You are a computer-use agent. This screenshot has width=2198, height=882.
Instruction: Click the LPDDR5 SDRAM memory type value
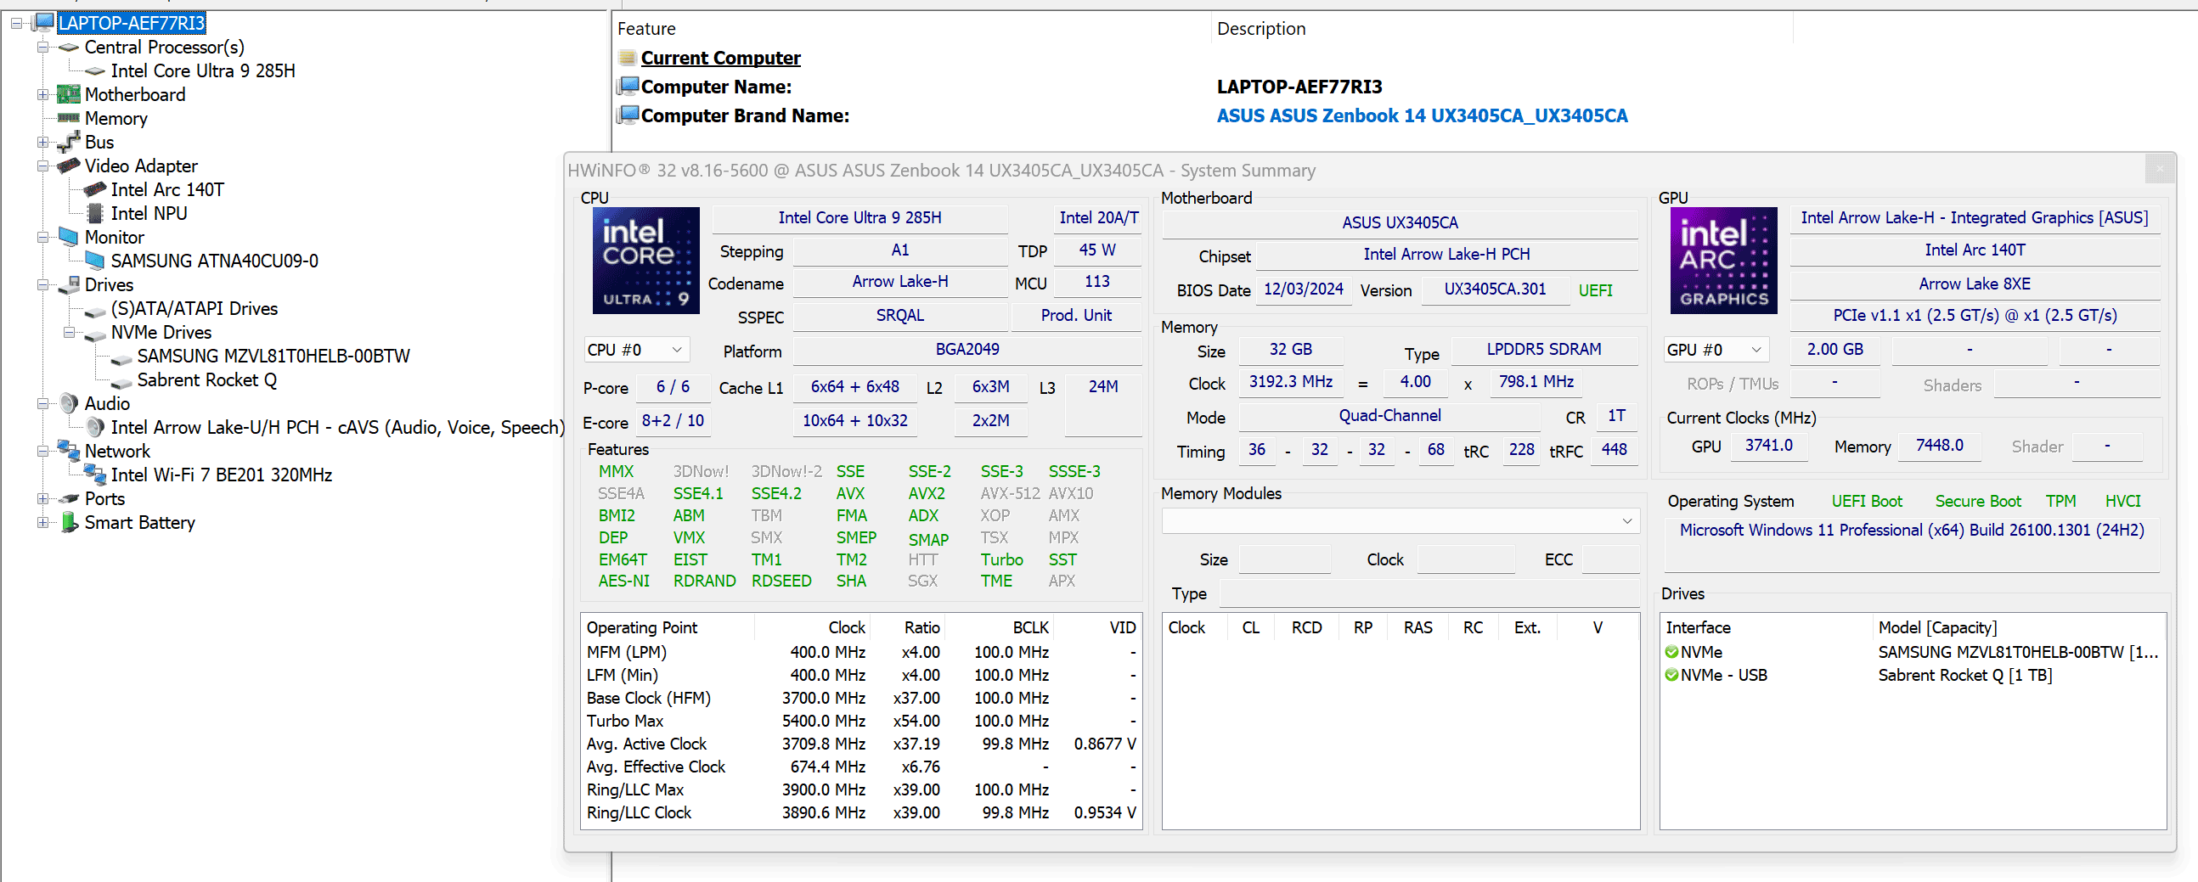pyautogui.click(x=1543, y=349)
